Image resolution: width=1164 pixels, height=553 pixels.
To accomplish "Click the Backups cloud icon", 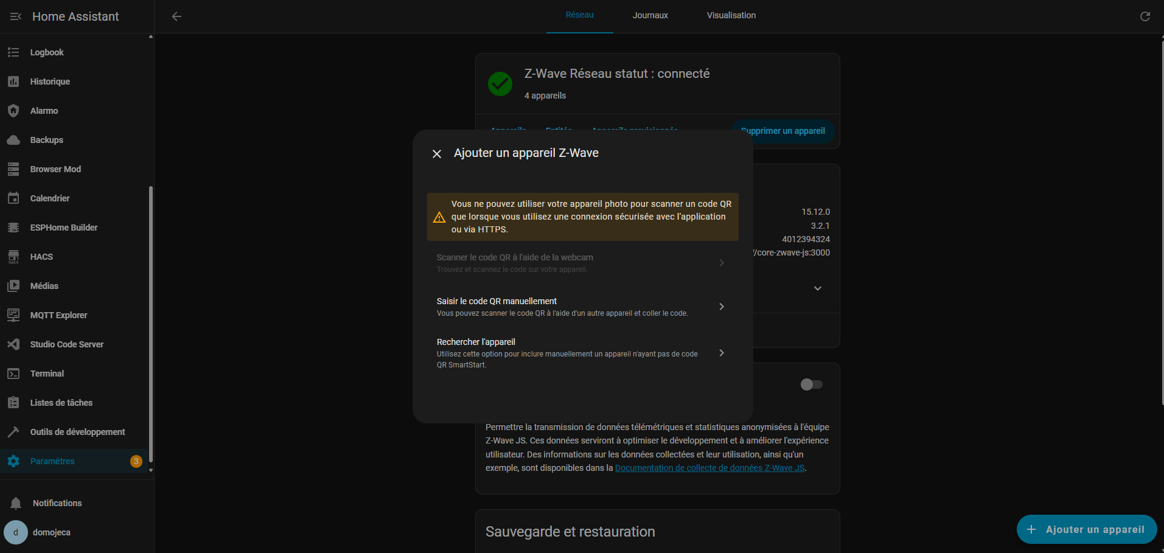I will 13,140.
